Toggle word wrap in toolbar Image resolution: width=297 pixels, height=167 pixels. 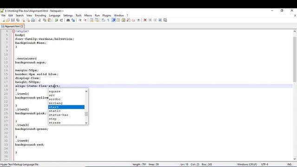click(103, 20)
